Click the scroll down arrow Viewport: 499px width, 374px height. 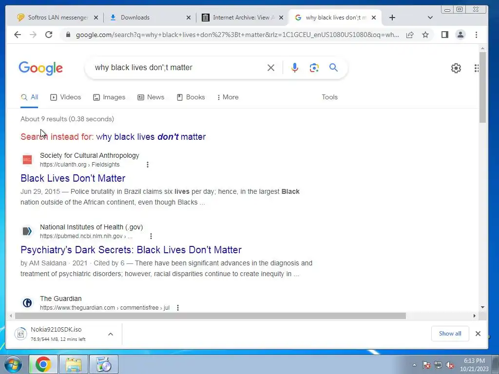[x=483, y=307]
